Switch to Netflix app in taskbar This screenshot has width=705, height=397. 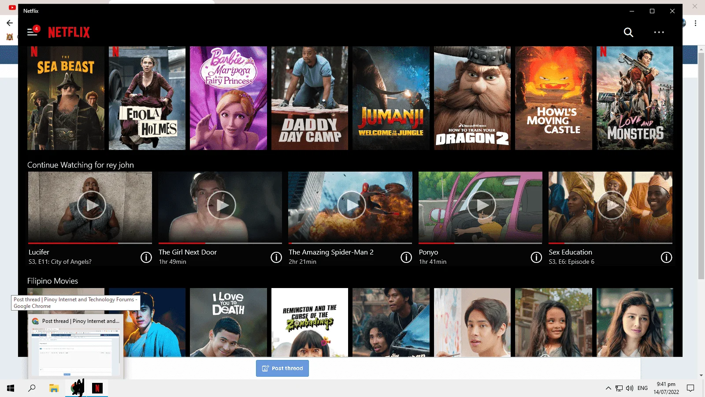click(97, 388)
